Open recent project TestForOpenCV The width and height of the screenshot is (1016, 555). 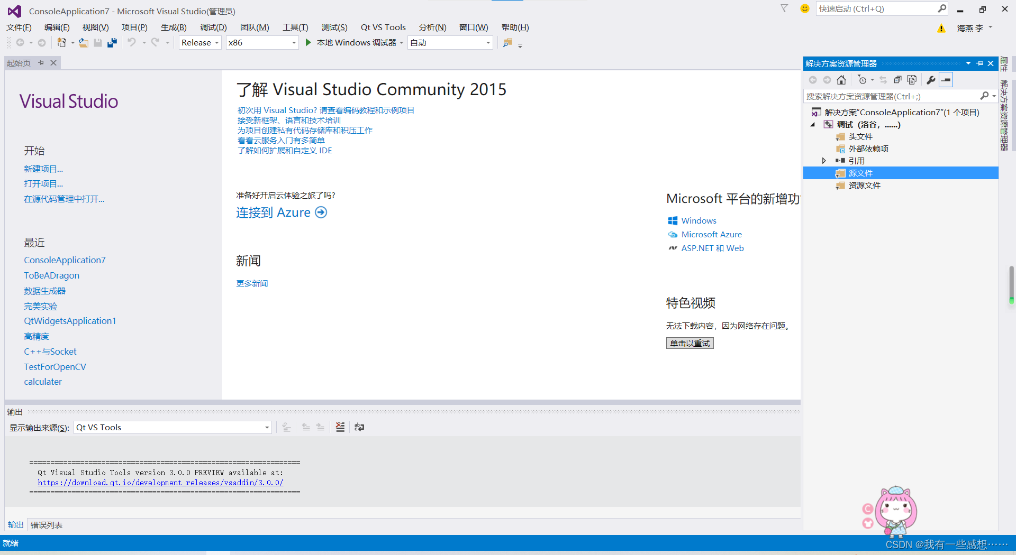[x=55, y=367]
